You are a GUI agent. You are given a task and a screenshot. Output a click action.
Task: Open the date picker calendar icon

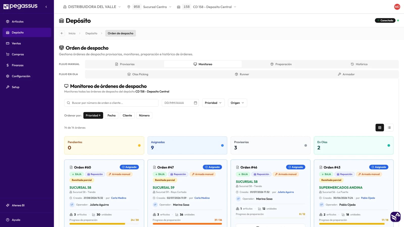(x=195, y=103)
